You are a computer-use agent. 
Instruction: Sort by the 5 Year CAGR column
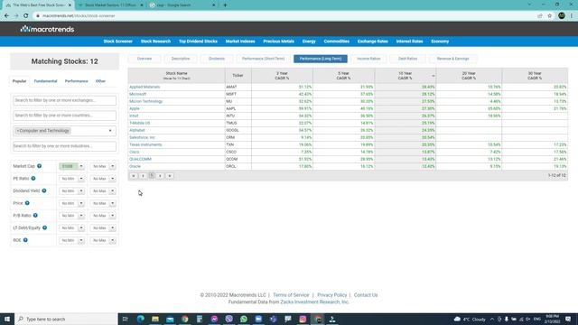(343, 76)
